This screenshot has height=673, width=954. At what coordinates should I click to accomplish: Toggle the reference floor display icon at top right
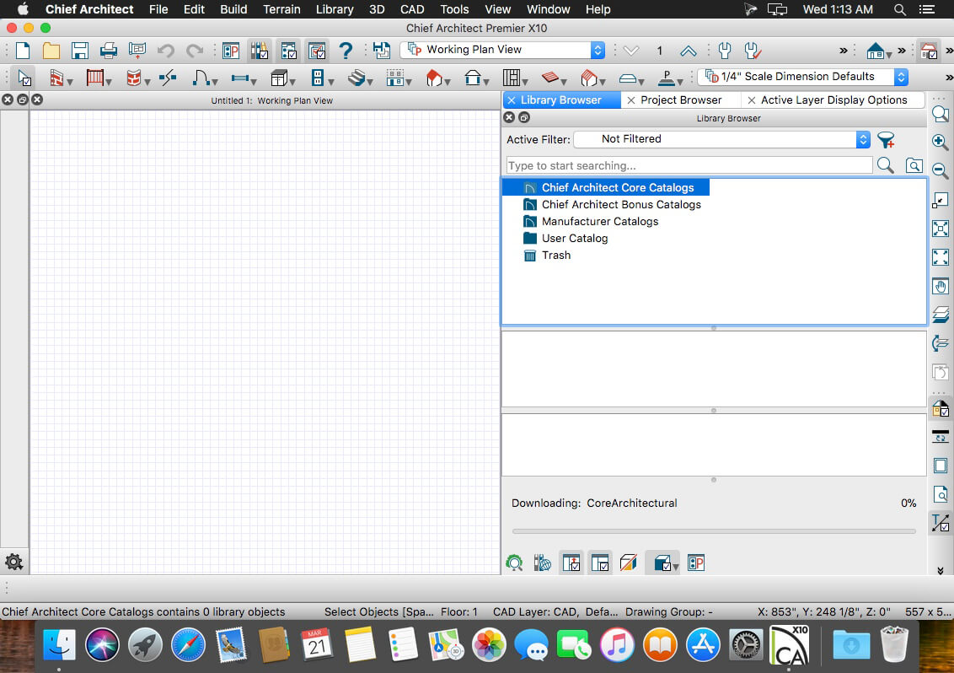point(929,51)
